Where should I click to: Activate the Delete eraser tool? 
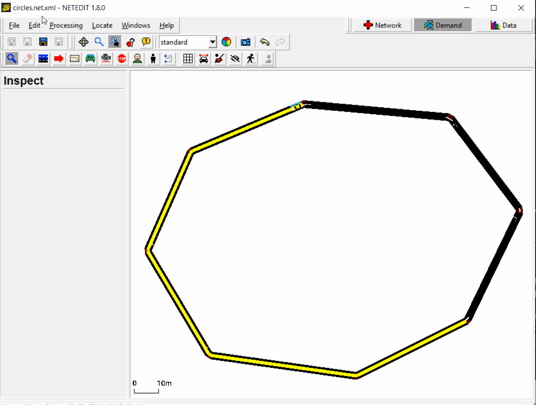click(x=28, y=59)
